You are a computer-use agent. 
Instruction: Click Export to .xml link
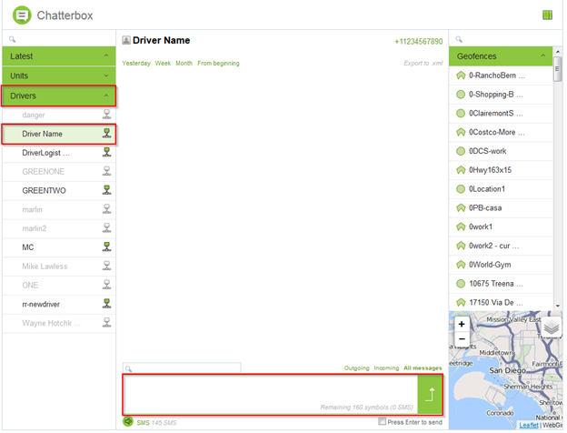pyautogui.click(x=423, y=64)
